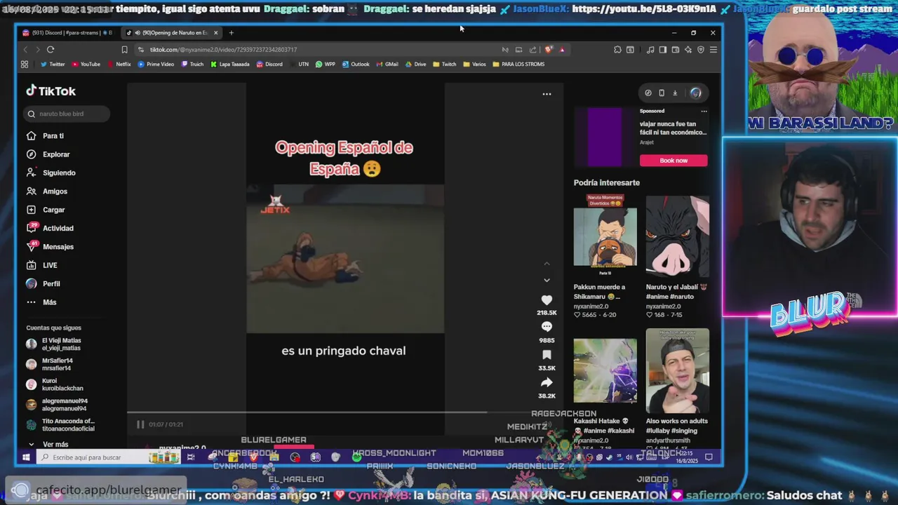Viewport: 898px width, 505px height.
Task: Open Kuroi kuroiblackchan account
Action: pyautogui.click(x=55, y=384)
